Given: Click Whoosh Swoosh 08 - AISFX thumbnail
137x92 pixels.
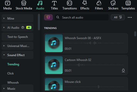Looking at the screenshot, I should (54, 43).
